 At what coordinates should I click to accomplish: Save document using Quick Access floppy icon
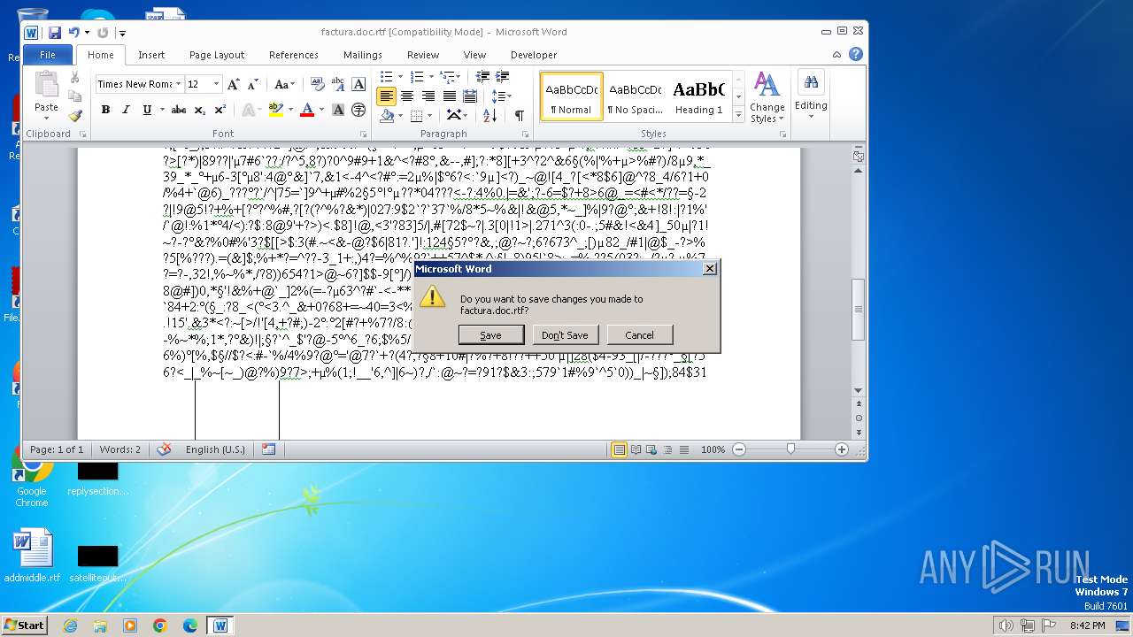click(x=55, y=33)
